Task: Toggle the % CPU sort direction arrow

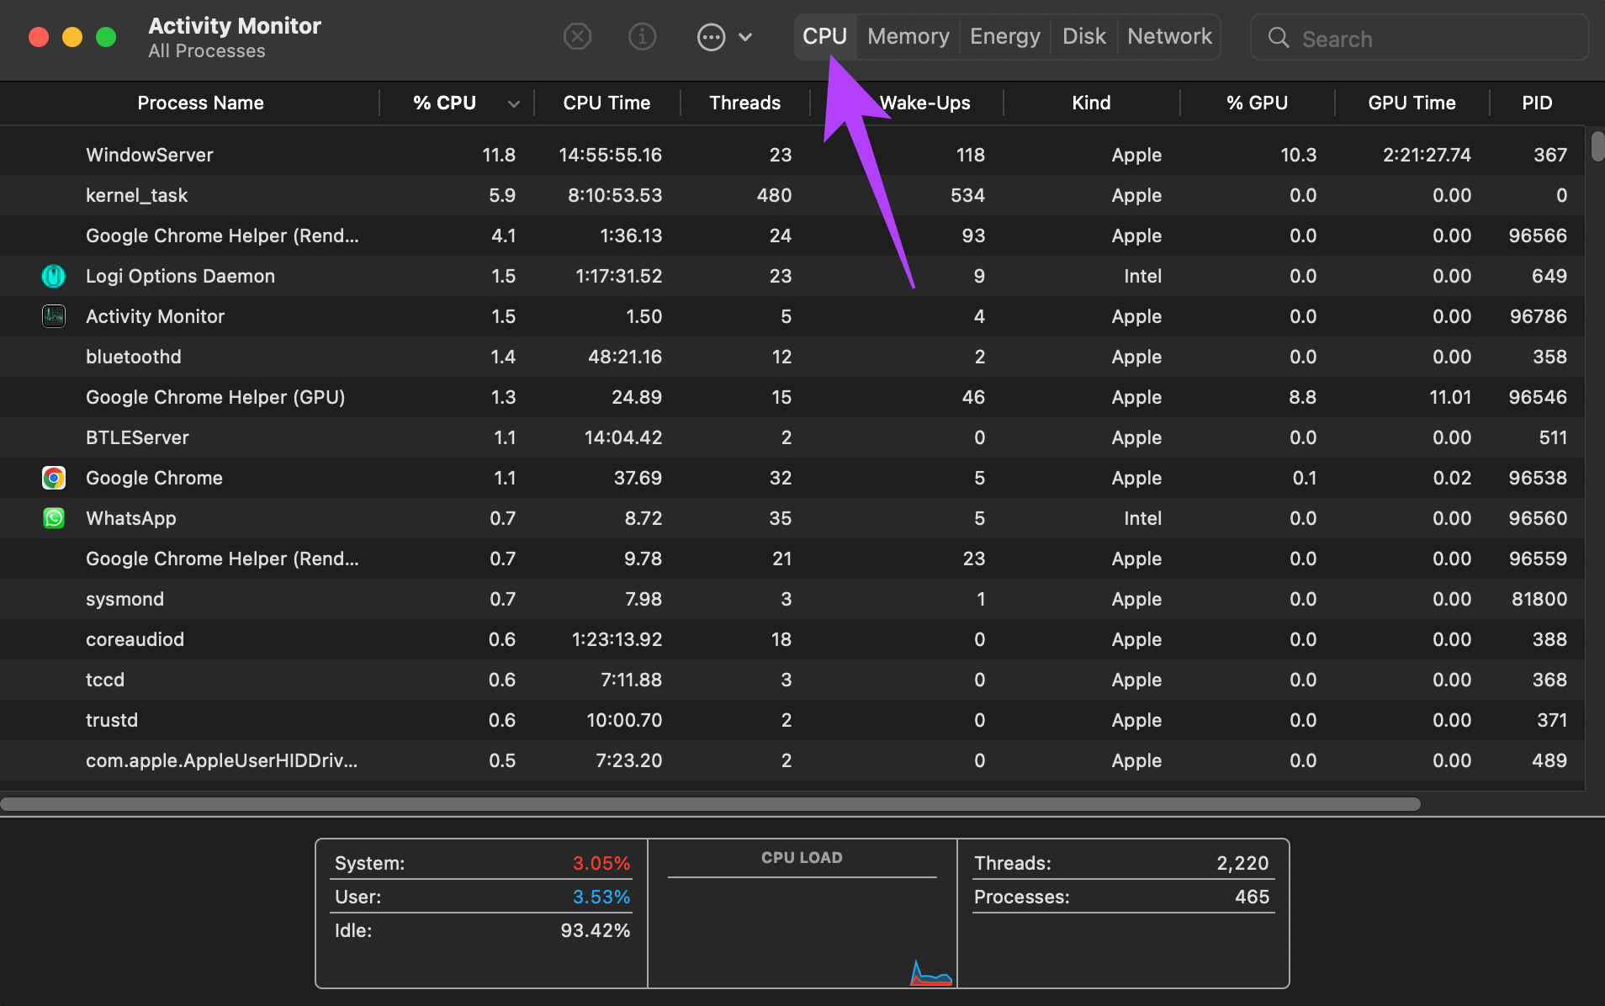Action: click(x=514, y=104)
